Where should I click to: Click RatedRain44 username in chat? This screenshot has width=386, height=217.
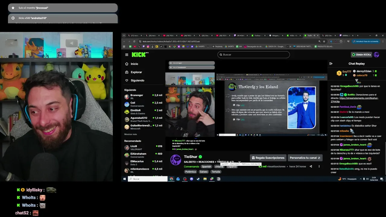point(347,168)
